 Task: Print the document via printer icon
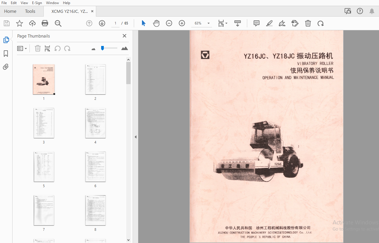(x=45, y=23)
